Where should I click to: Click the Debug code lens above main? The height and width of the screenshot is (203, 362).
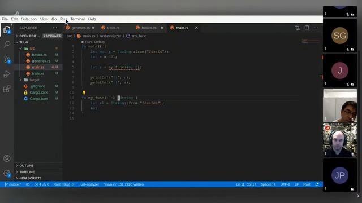tap(100, 42)
